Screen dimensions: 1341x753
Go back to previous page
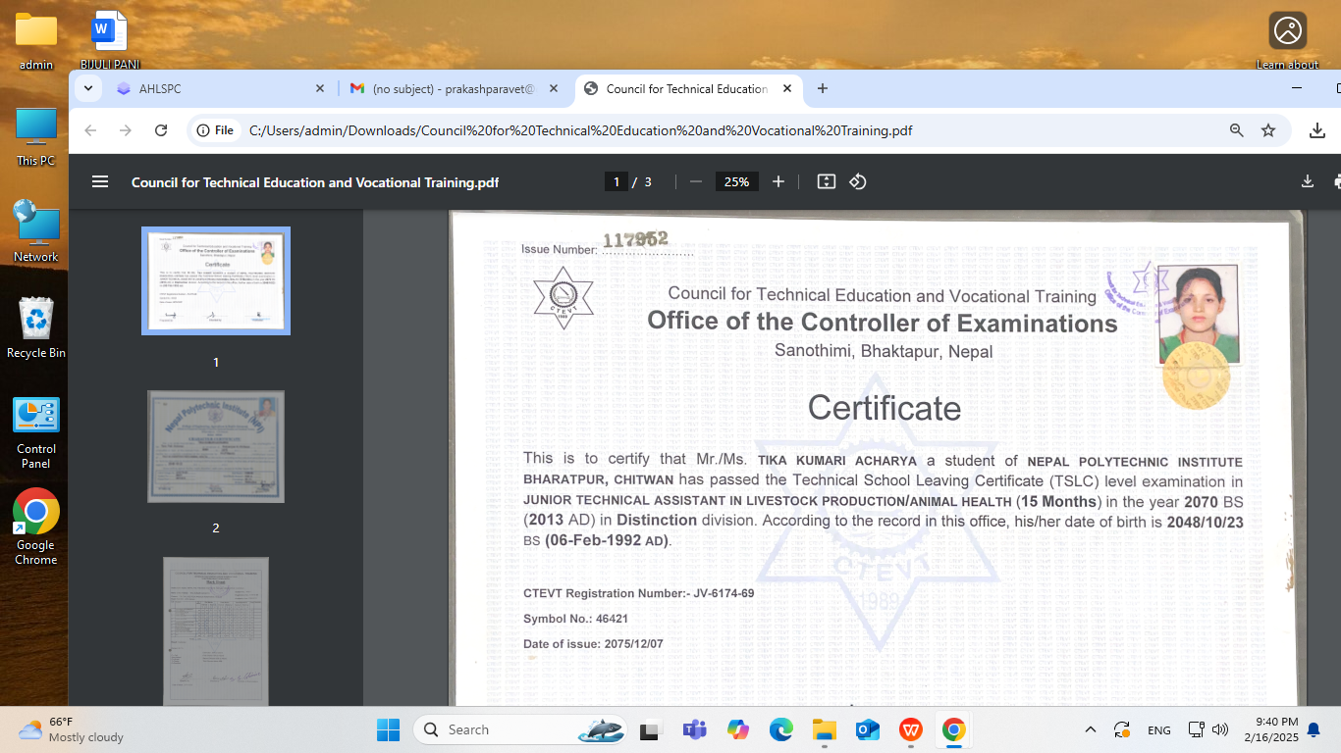[x=90, y=130]
